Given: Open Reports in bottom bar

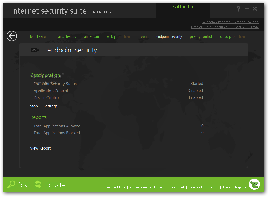Looking at the screenshot, I should (x=241, y=187).
